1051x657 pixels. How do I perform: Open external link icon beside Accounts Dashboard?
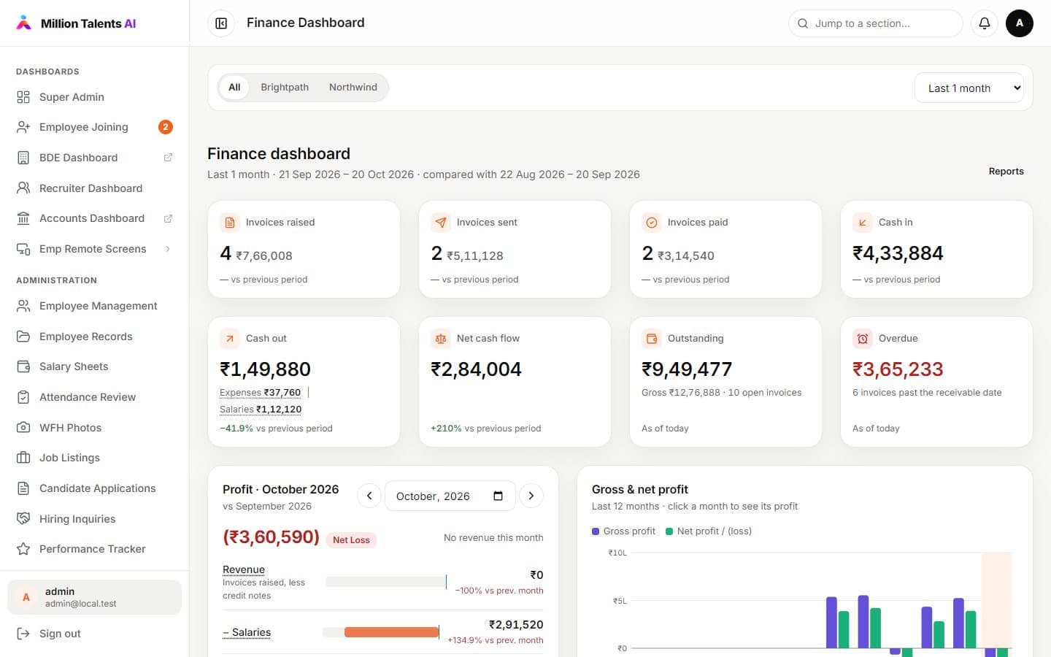click(x=168, y=218)
